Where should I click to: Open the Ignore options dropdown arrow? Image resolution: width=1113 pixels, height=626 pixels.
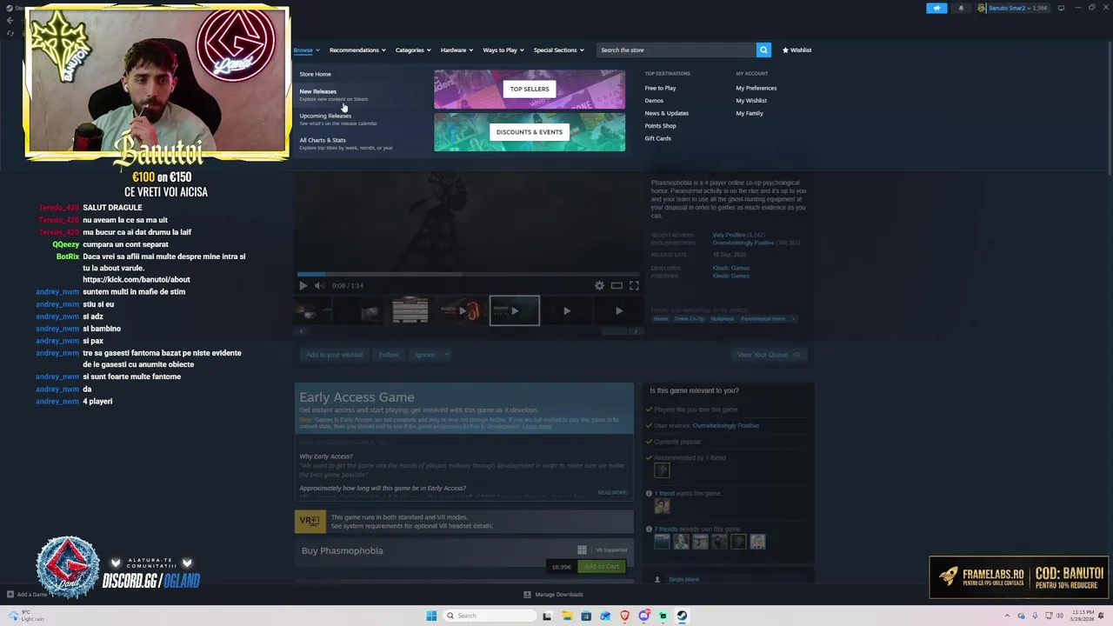pyautogui.click(x=446, y=355)
